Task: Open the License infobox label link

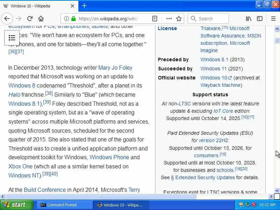Action: [x=167, y=28]
